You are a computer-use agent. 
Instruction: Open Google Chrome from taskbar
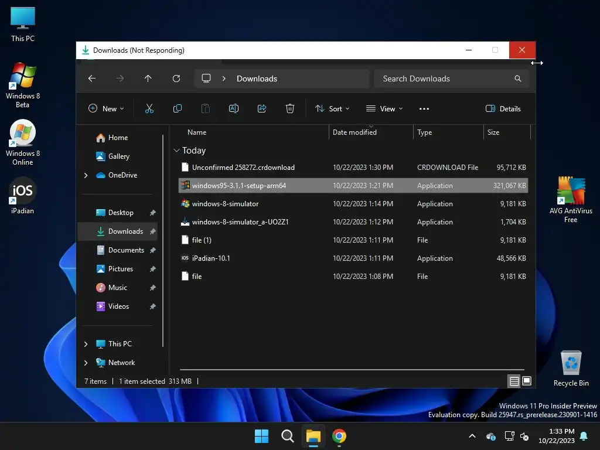tap(339, 436)
